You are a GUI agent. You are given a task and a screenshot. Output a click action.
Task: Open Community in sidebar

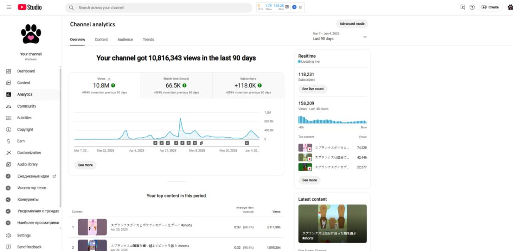pos(31,106)
